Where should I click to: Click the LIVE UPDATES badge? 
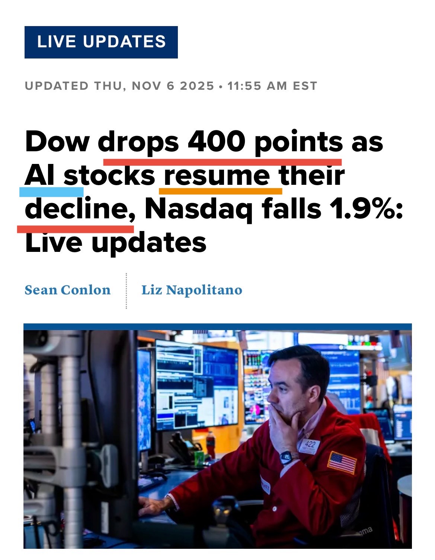click(x=101, y=42)
